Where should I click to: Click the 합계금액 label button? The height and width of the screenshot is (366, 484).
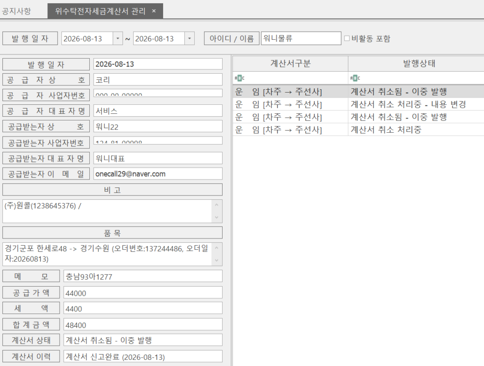(31, 324)
